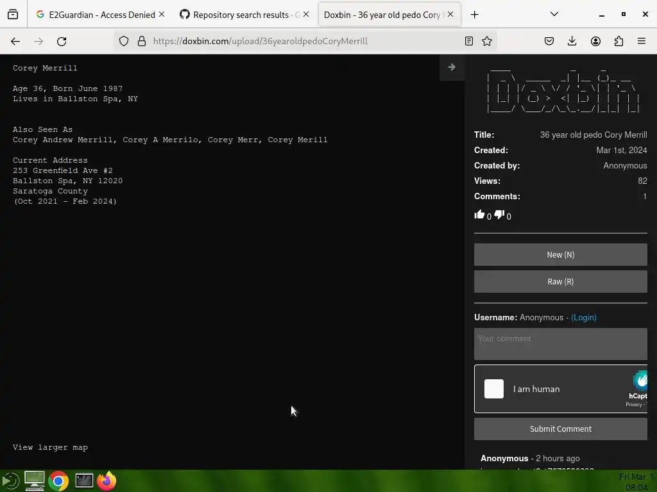The height and width of the screenshot is (492, 657).
Task: Open tracking protection shield panel
Action: (124, 41)
